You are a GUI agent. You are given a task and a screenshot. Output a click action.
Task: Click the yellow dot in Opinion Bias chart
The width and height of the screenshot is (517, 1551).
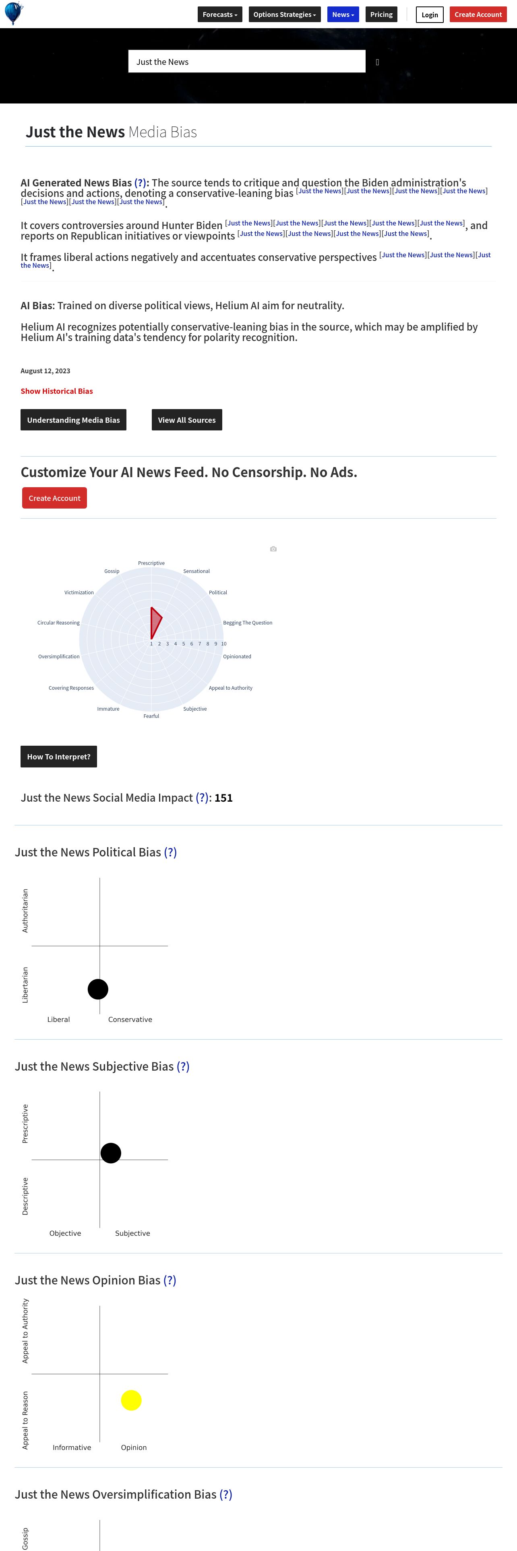pyautogui.click(x=131, y=1400)
